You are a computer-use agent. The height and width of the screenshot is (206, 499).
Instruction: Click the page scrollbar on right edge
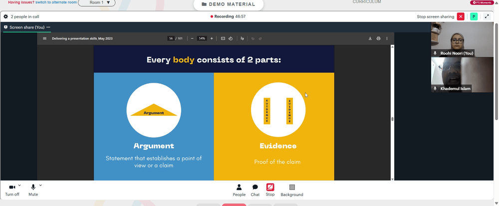coord(497,71)
